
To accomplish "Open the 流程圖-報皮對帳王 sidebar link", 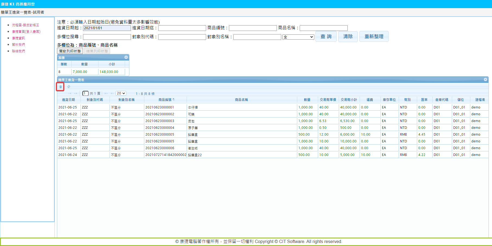I will click(x=25, y=25).
